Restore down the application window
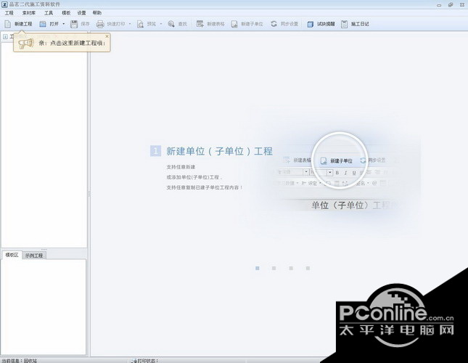The height and width of the screenshot is (363, 468). tap(451, 5)
